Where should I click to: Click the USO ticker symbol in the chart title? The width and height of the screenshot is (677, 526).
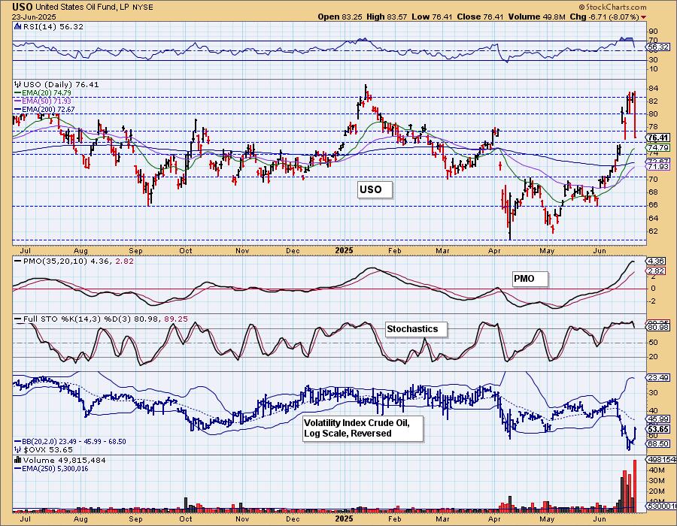(22, 7)
